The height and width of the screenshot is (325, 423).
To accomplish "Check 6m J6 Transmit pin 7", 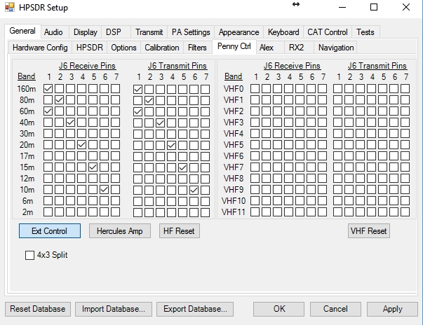I will click(x=206, y=202).
